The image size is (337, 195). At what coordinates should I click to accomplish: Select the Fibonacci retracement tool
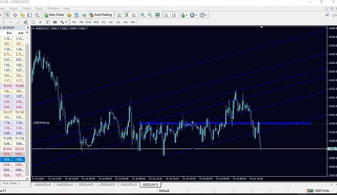pyautogui.click(x=33, y=22)
